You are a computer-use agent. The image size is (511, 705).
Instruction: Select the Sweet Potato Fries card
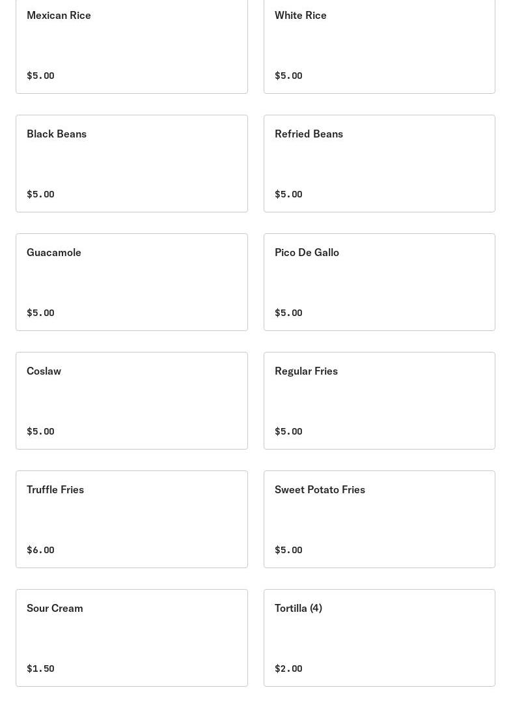[x=379, y=519]
